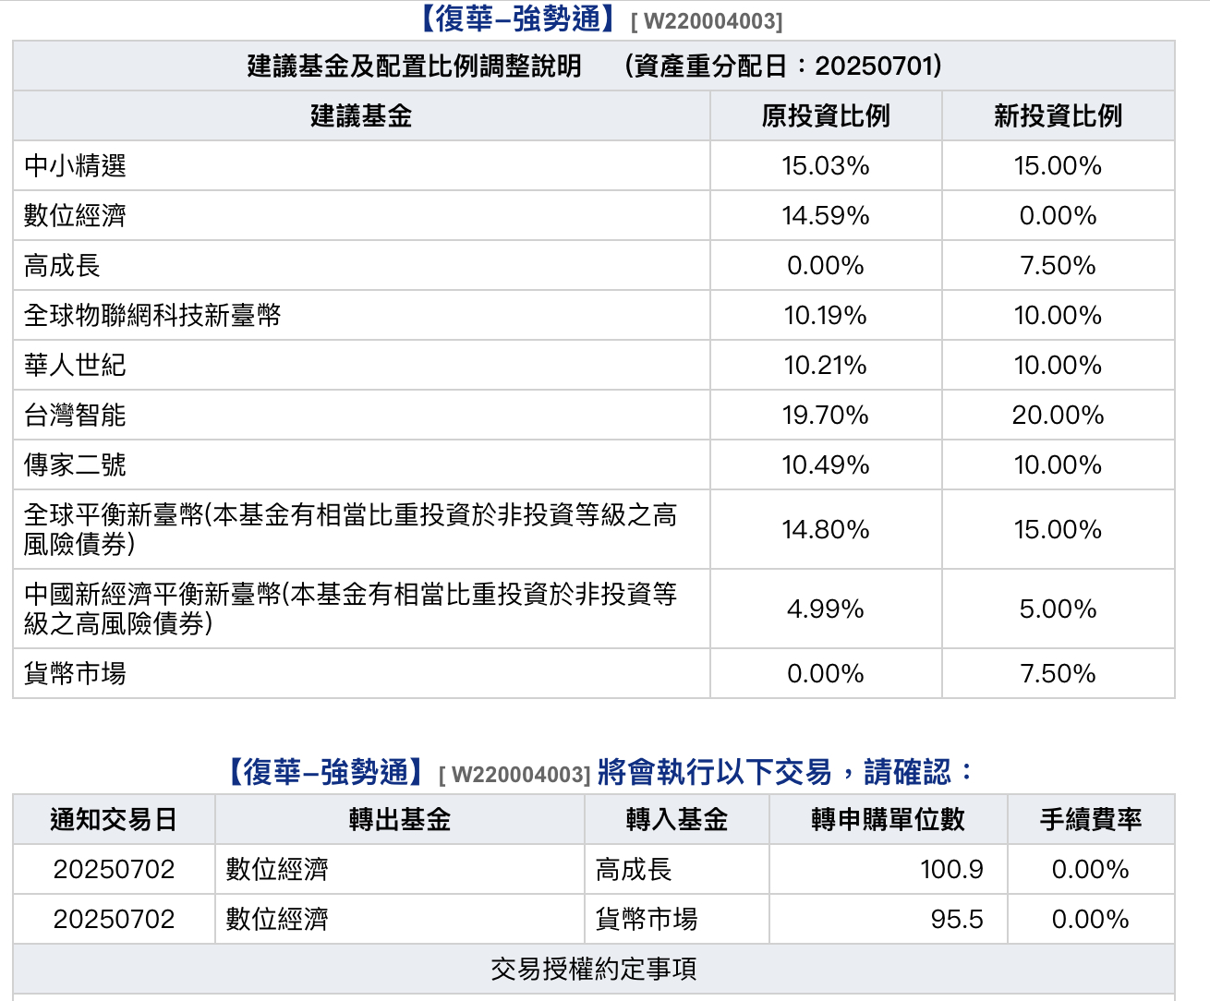1210x1001 pixels.
Task: Click the 高成長 fund name in allocation table
Action: [x=63, y=266]
